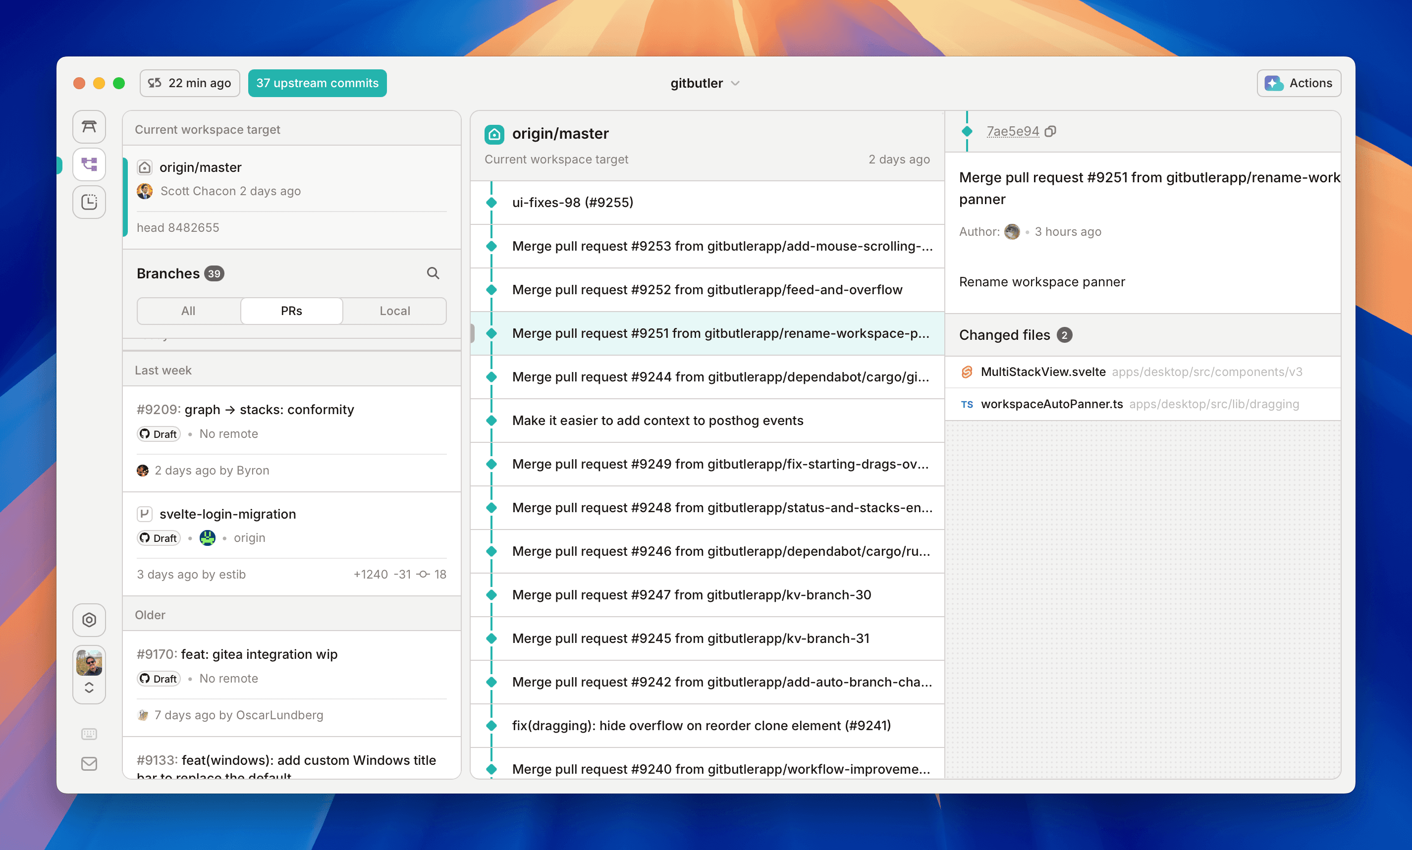1412x850 pixels.
Task: Open the gitbutler project dropdown
Action: coord(705,83)
